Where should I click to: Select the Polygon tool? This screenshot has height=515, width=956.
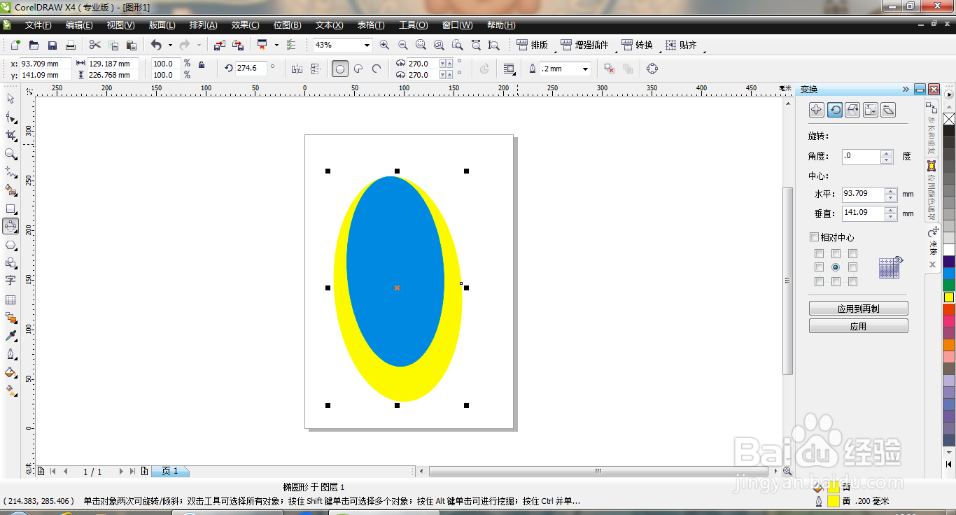tap(10, 245)
